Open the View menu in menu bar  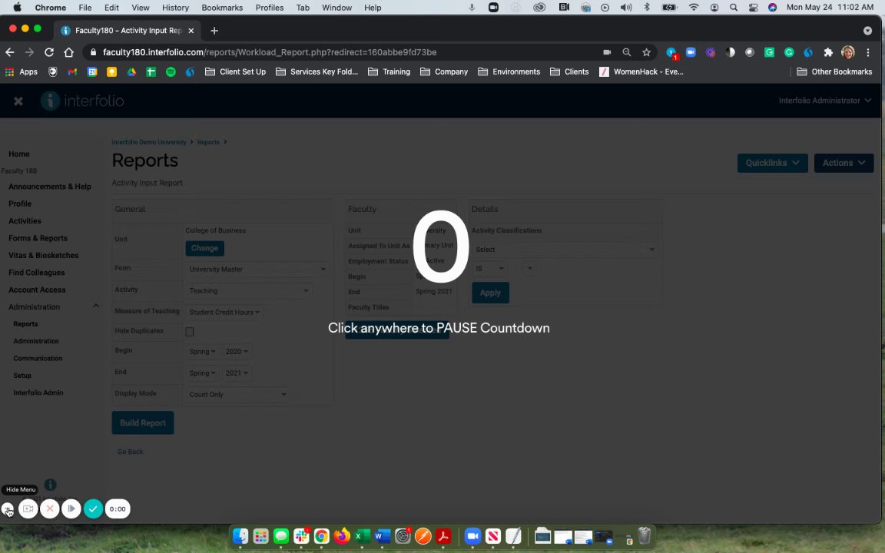(x=141, y=8)
